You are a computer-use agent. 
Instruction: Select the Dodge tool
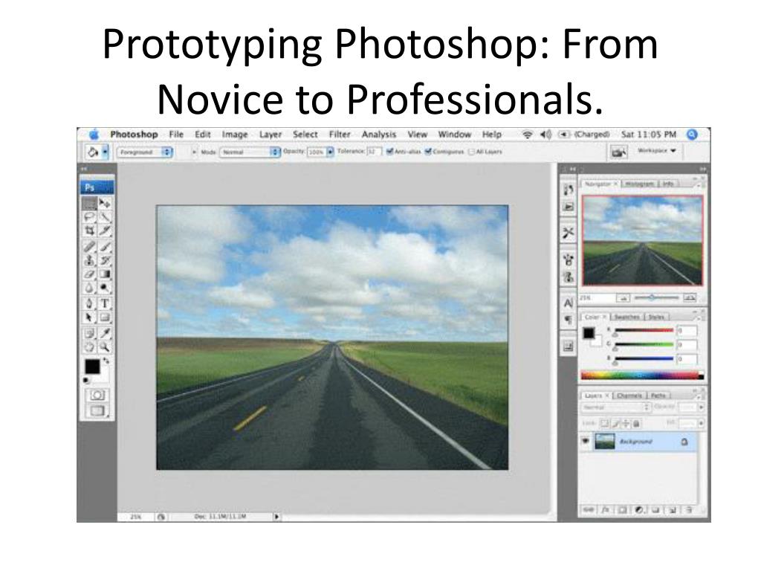tap(104, 288)
